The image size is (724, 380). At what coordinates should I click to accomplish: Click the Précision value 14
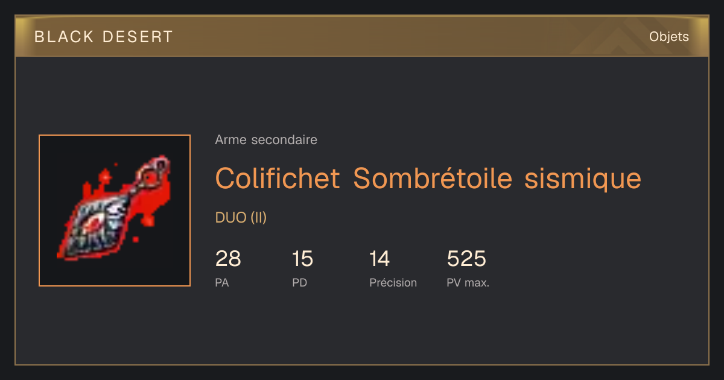(x=379, y=259)
